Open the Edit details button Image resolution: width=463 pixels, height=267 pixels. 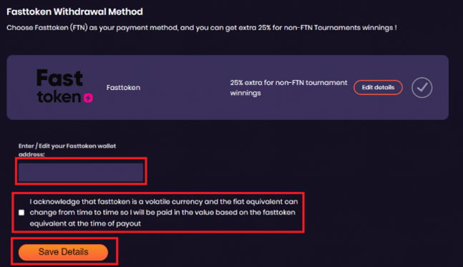(378, 88)
